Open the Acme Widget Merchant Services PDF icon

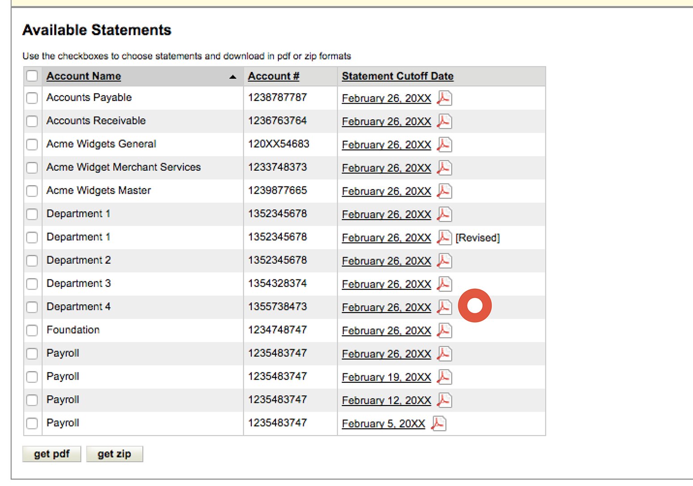tap(444, 168)
